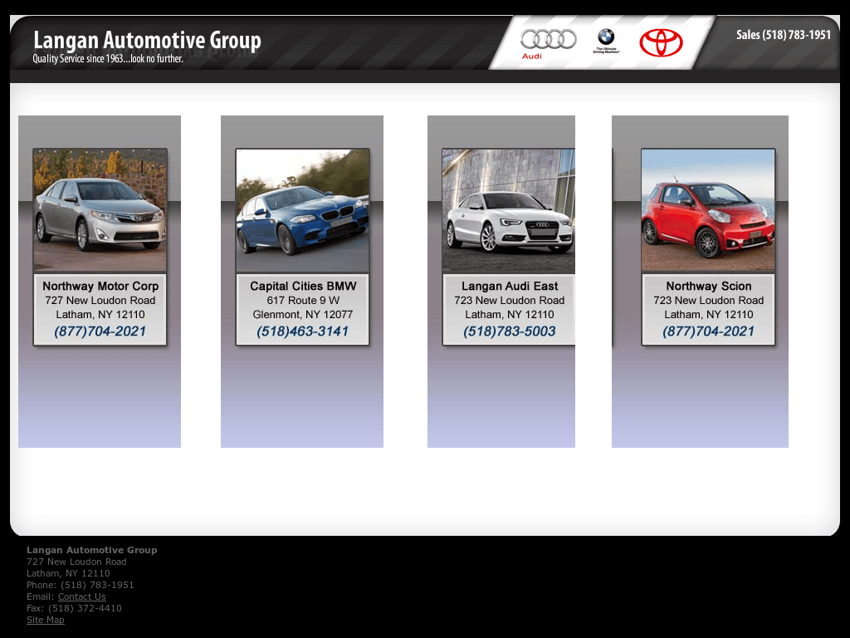The height and width of the screenshot is (638, 850).
Task: Click the BMW roundel logo
Action: (x=606, y=37)
